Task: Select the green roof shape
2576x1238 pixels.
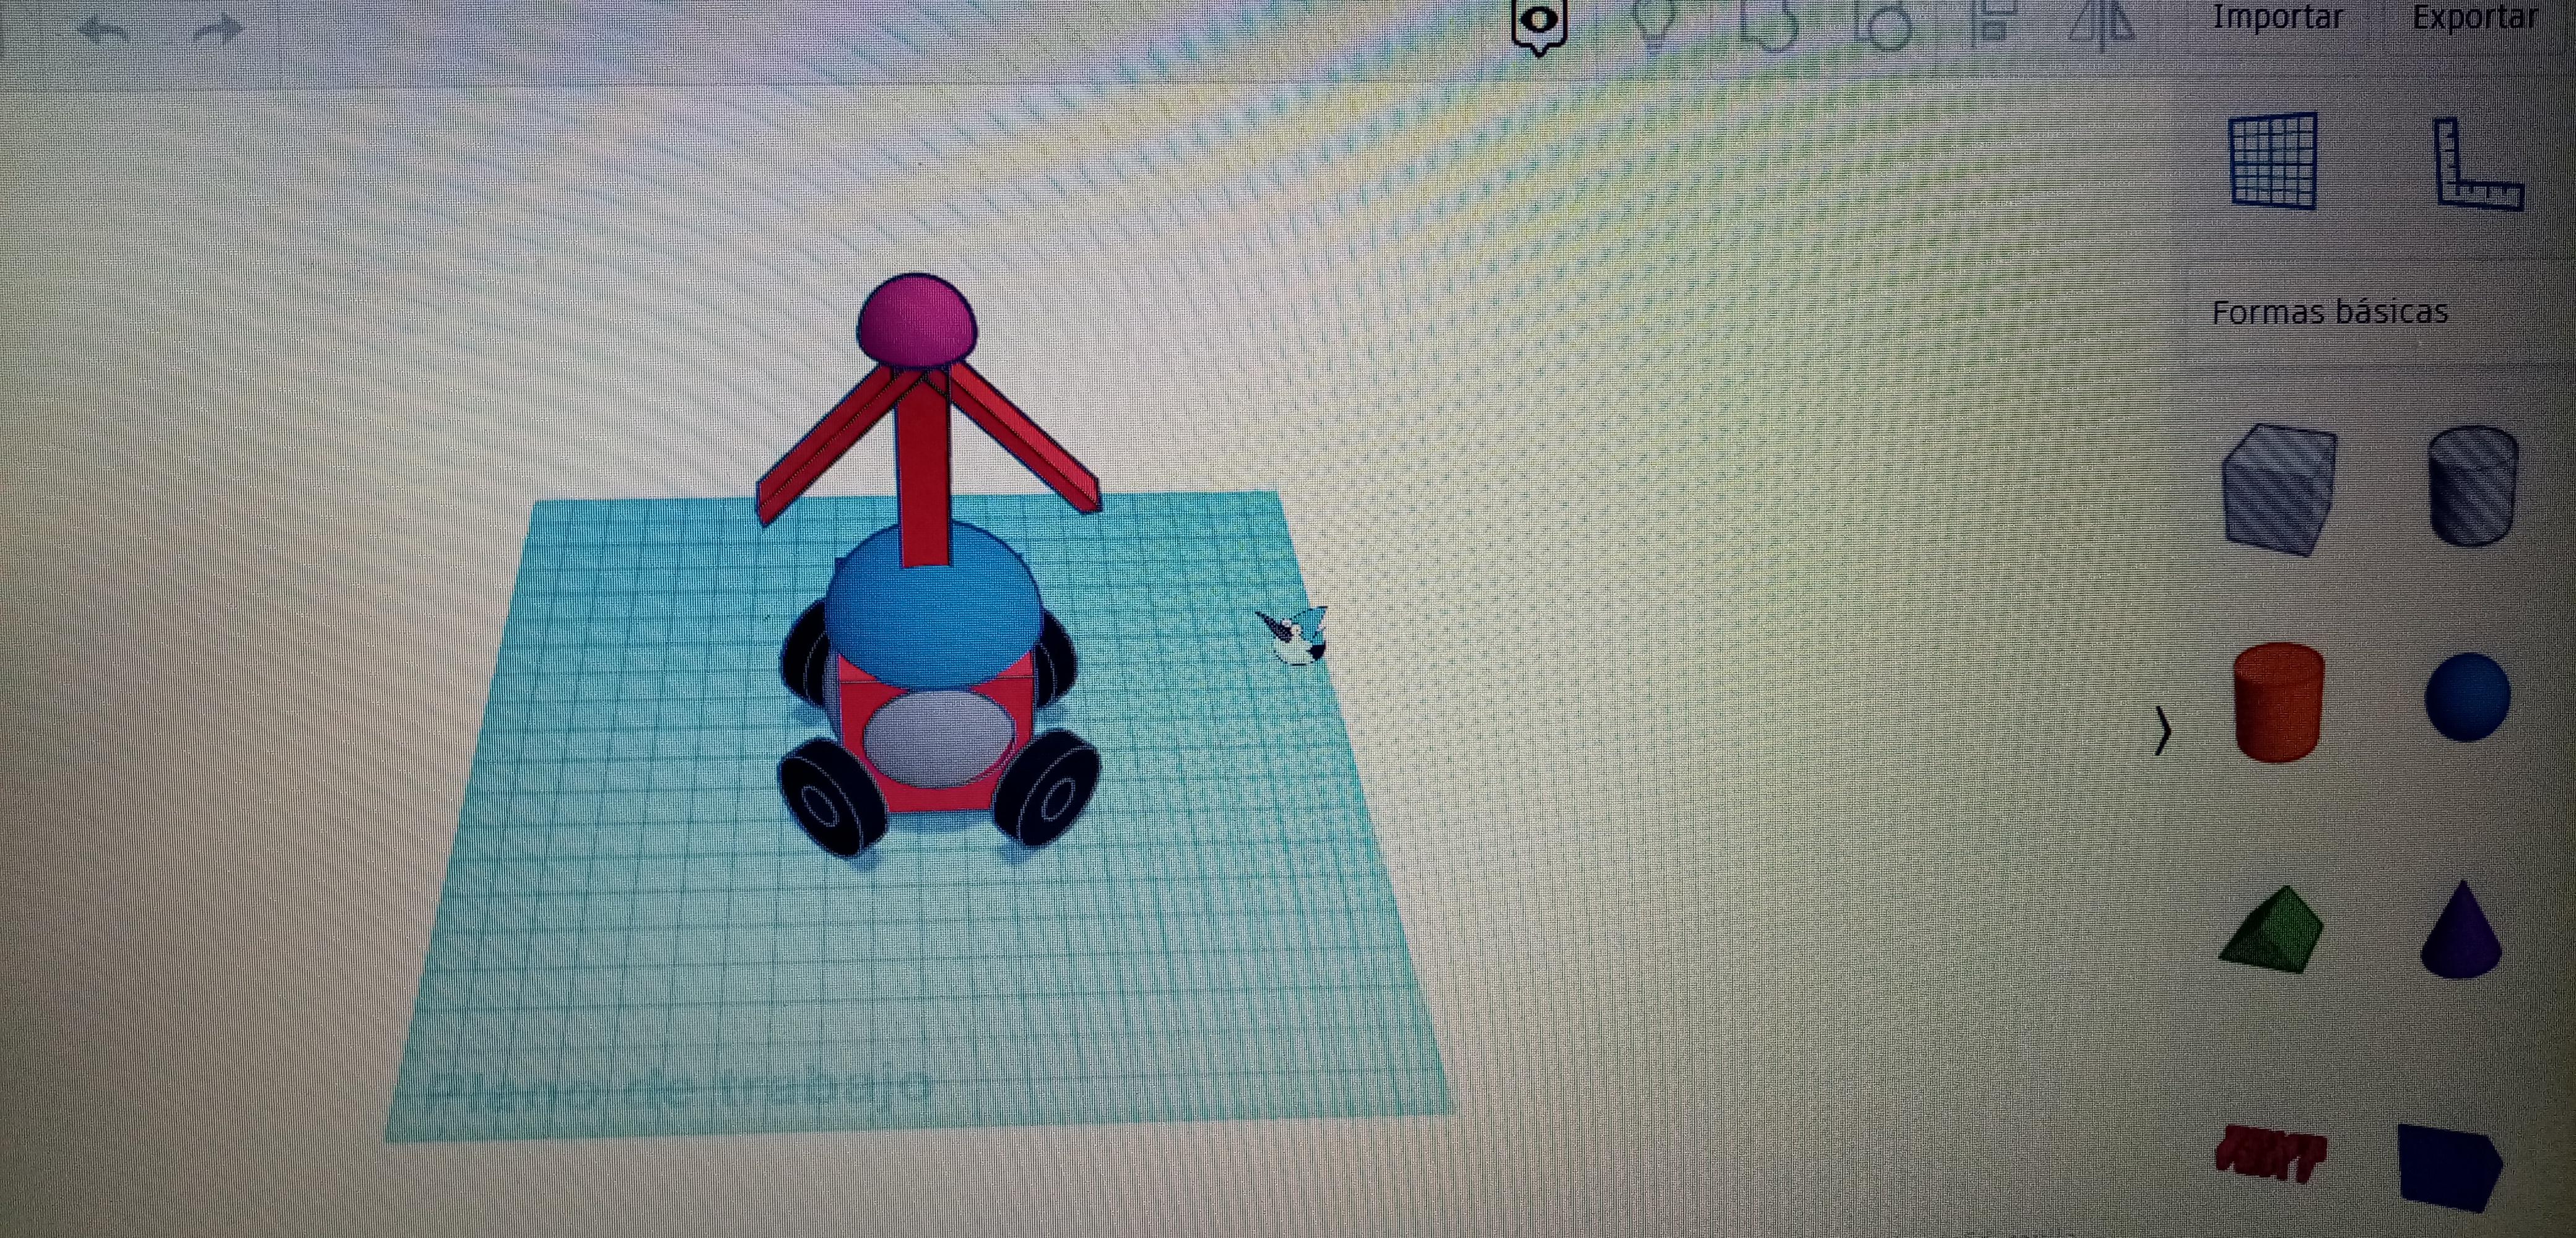Action: (2273, 930)
